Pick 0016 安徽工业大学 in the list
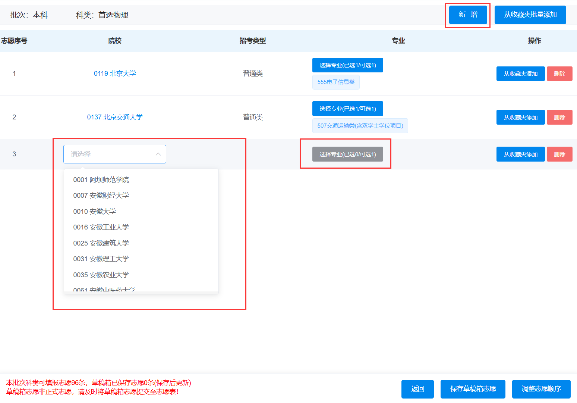This screenshot has width=577, height=403. [101, 227]
